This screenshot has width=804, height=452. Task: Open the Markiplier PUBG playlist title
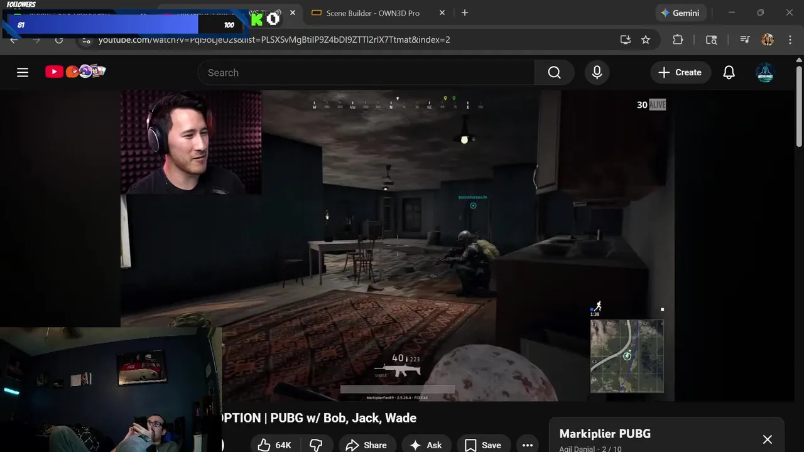pyautogui.click(x=605, y=434)
